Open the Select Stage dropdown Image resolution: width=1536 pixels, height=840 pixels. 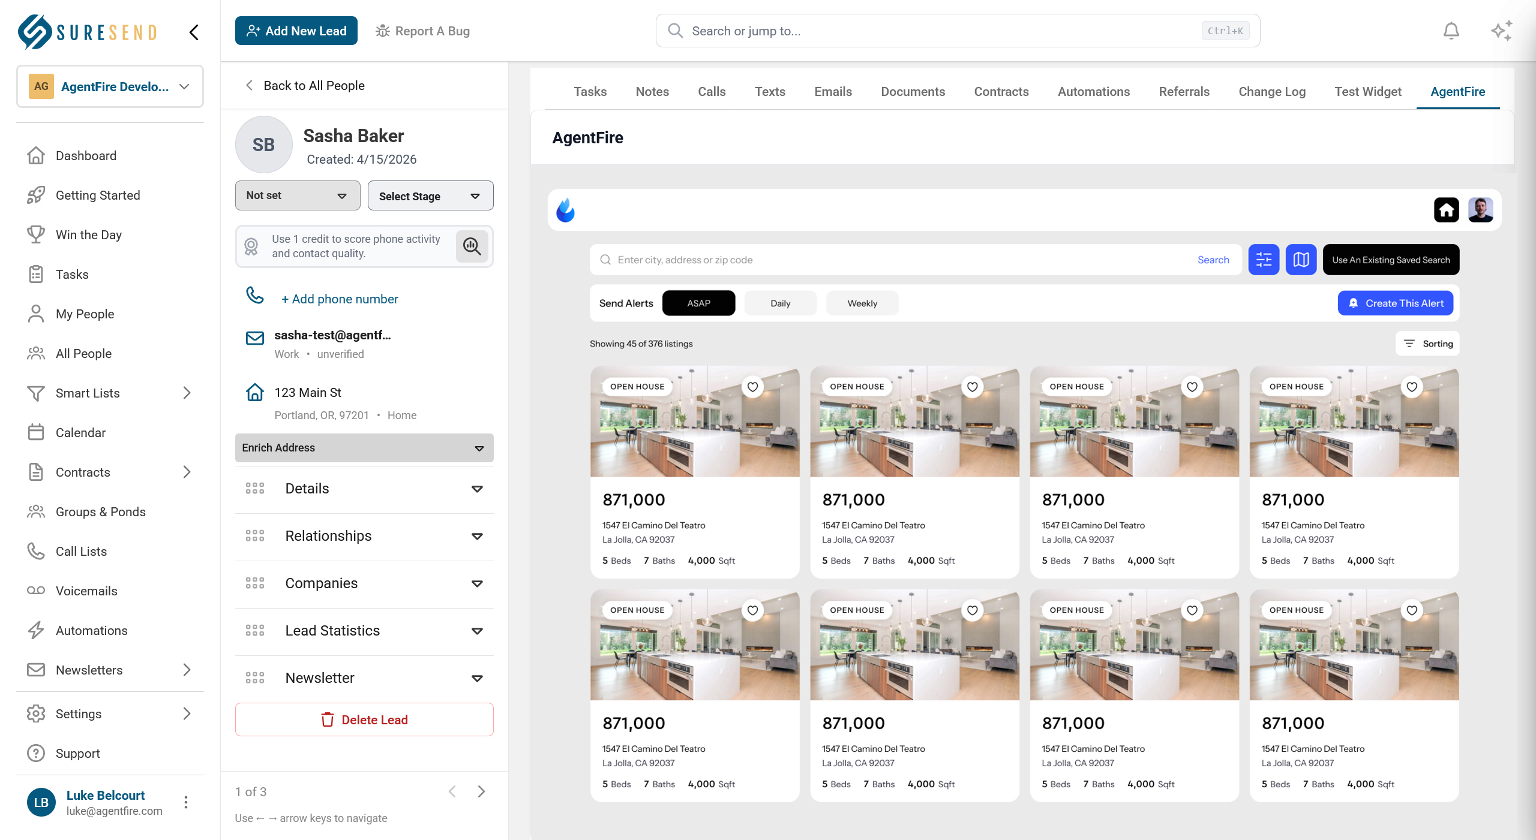click(x=430, y=196)
